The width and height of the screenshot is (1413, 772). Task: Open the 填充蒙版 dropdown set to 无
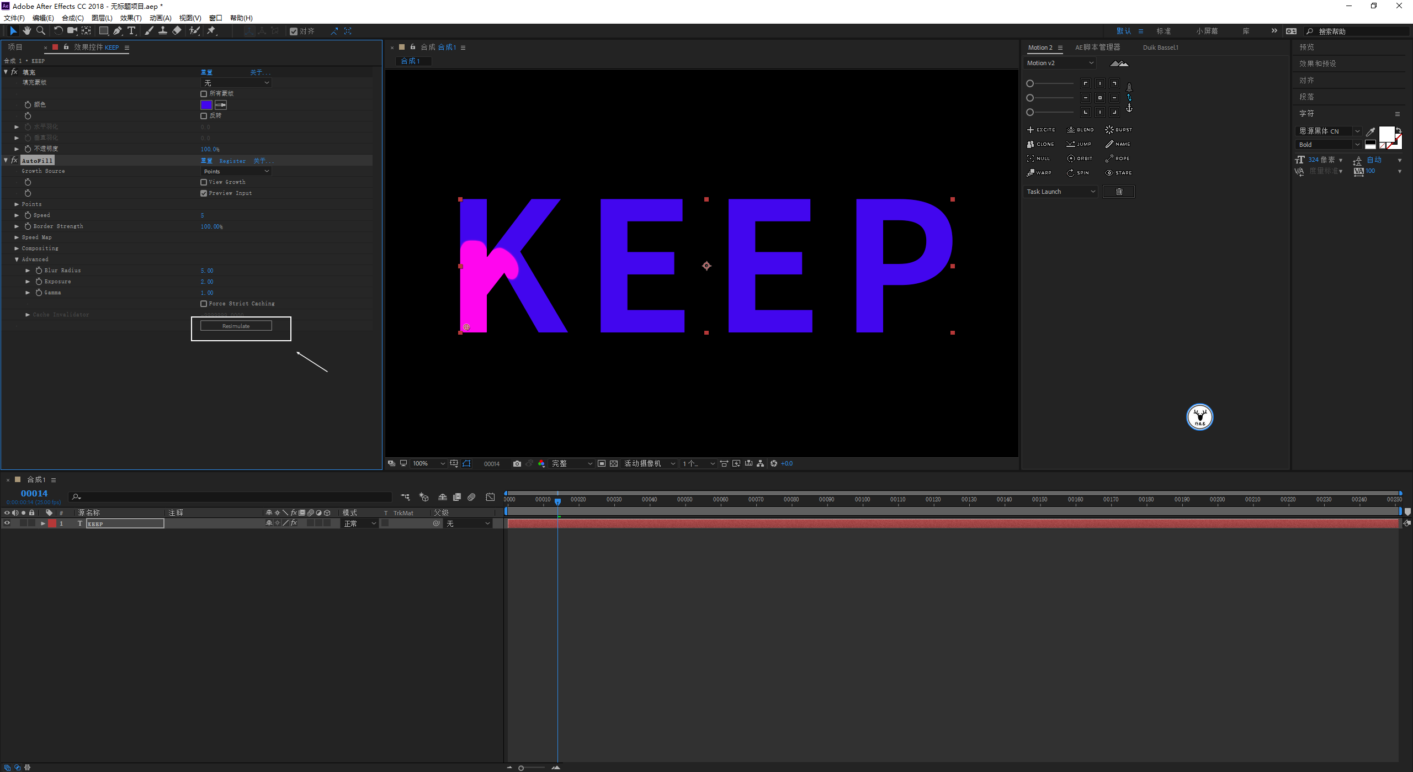pos(236,83)
